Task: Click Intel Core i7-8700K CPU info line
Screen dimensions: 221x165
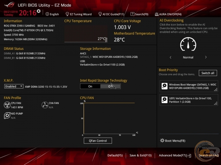Action: point(29,30)
